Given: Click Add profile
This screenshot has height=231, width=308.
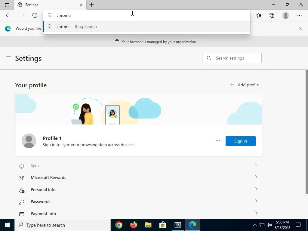Looking at the screenshot, I should (x=244, y=85).
